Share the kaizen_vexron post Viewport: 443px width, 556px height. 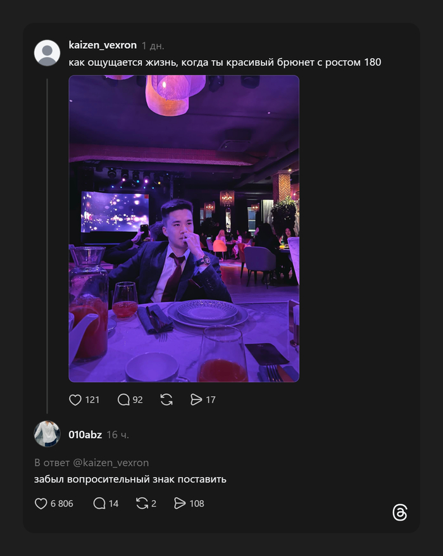coord(196,400)
